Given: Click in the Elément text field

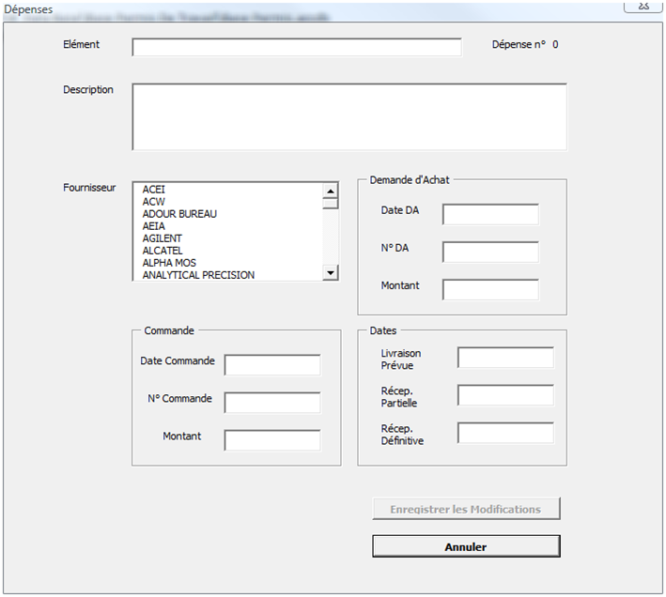Looking at the screenshot, I should coord(297,48).
